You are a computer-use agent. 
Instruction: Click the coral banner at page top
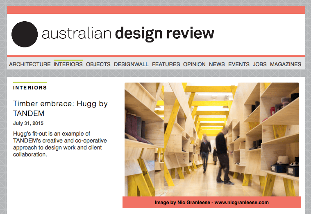156,10
